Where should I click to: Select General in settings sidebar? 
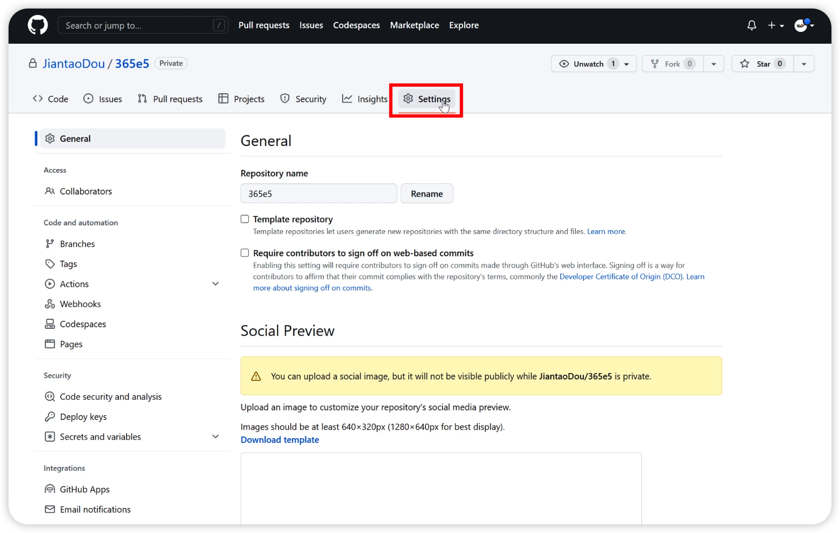[x=132, y=139]
